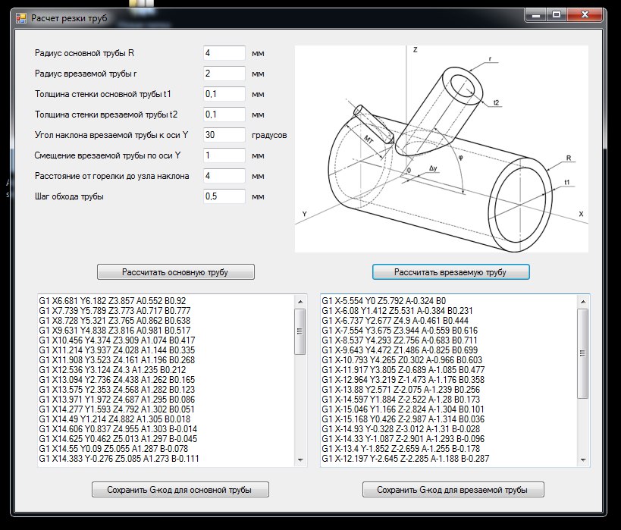Click line 'G1 X-15.046 Y1.166 Z-2.824 A-1.304 B0.101'
Viewport: 621px width, 530px height.
(x=403, y=409)
